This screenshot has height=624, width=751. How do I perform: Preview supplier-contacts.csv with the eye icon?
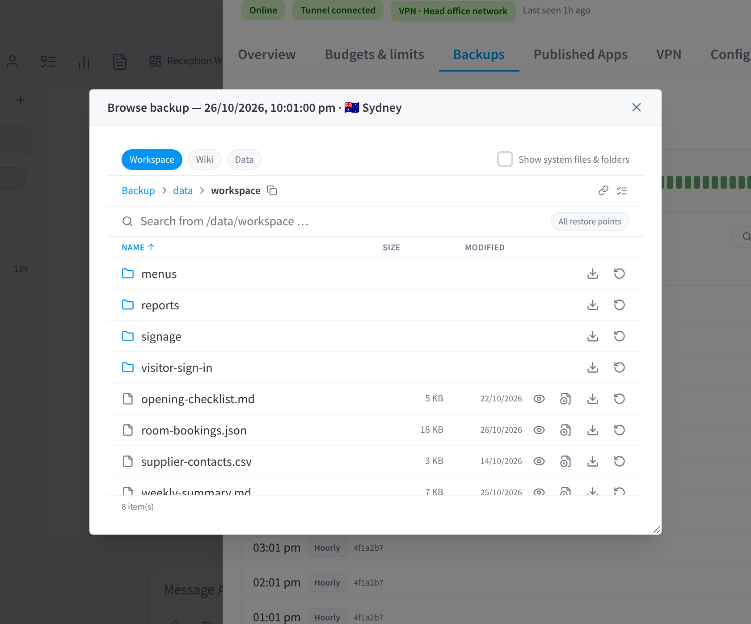pos(539,461)
